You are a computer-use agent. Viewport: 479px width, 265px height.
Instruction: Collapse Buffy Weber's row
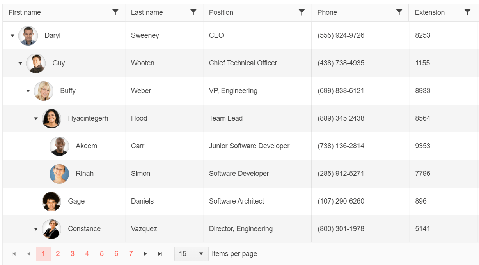(x=28, y=91)
